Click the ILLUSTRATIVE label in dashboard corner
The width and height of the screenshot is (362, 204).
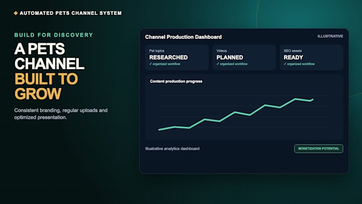tap(330, 36)
